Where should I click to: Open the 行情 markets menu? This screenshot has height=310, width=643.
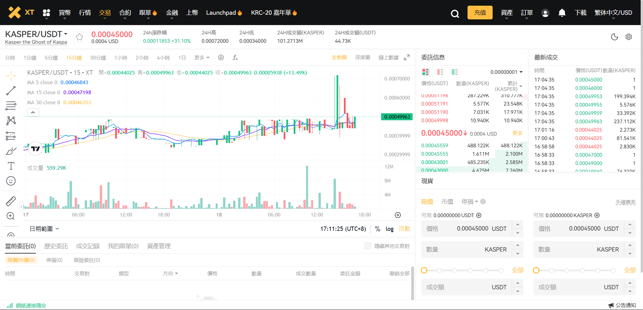click(85, 13)
